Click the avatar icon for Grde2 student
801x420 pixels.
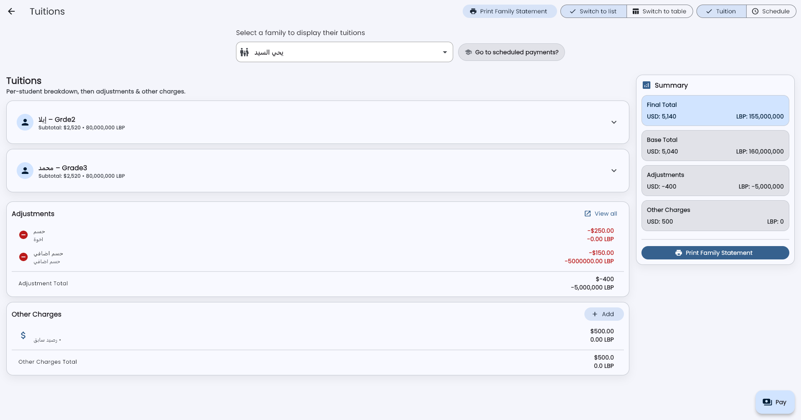pos(25,122)
